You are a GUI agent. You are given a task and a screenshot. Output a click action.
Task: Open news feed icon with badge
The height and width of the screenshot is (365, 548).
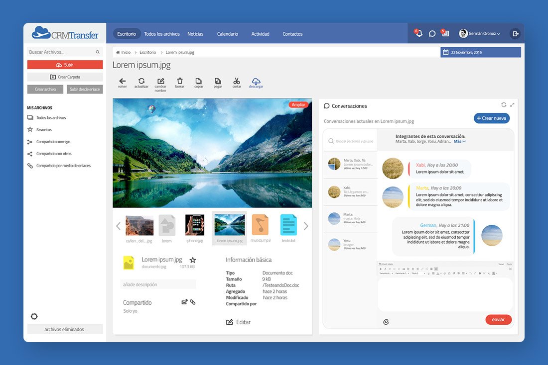445,33
